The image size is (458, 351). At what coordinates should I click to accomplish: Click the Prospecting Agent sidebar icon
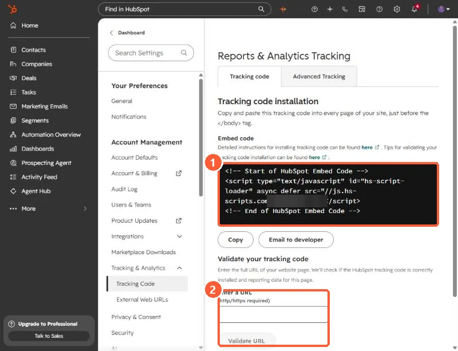tap(13, 163)
